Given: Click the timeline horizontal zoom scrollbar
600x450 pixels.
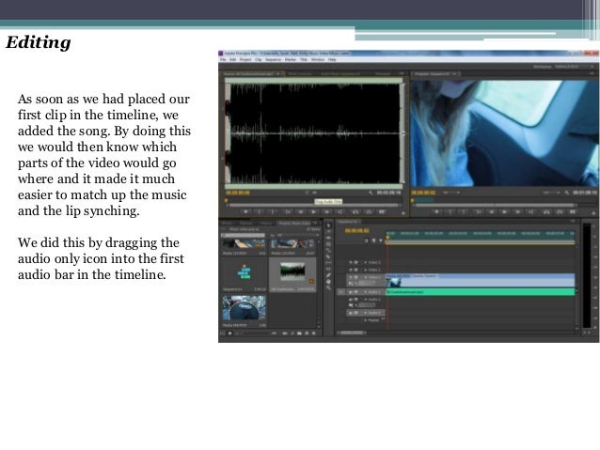Looking at the screenshot, I should click(352, 333).
